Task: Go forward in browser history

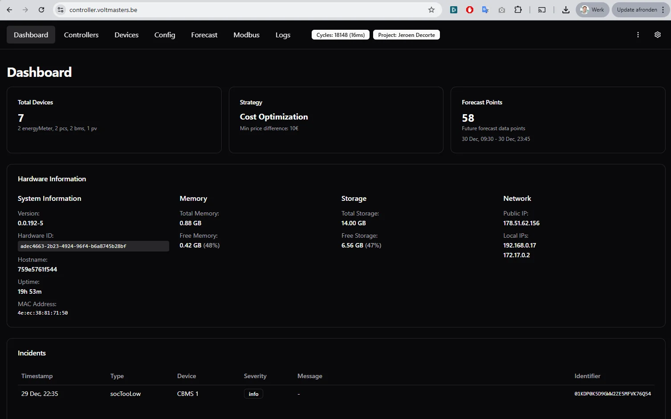Action: coord(25,10)
